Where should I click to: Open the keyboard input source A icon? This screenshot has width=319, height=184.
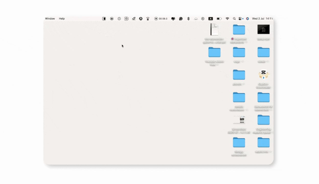(210, 19)
